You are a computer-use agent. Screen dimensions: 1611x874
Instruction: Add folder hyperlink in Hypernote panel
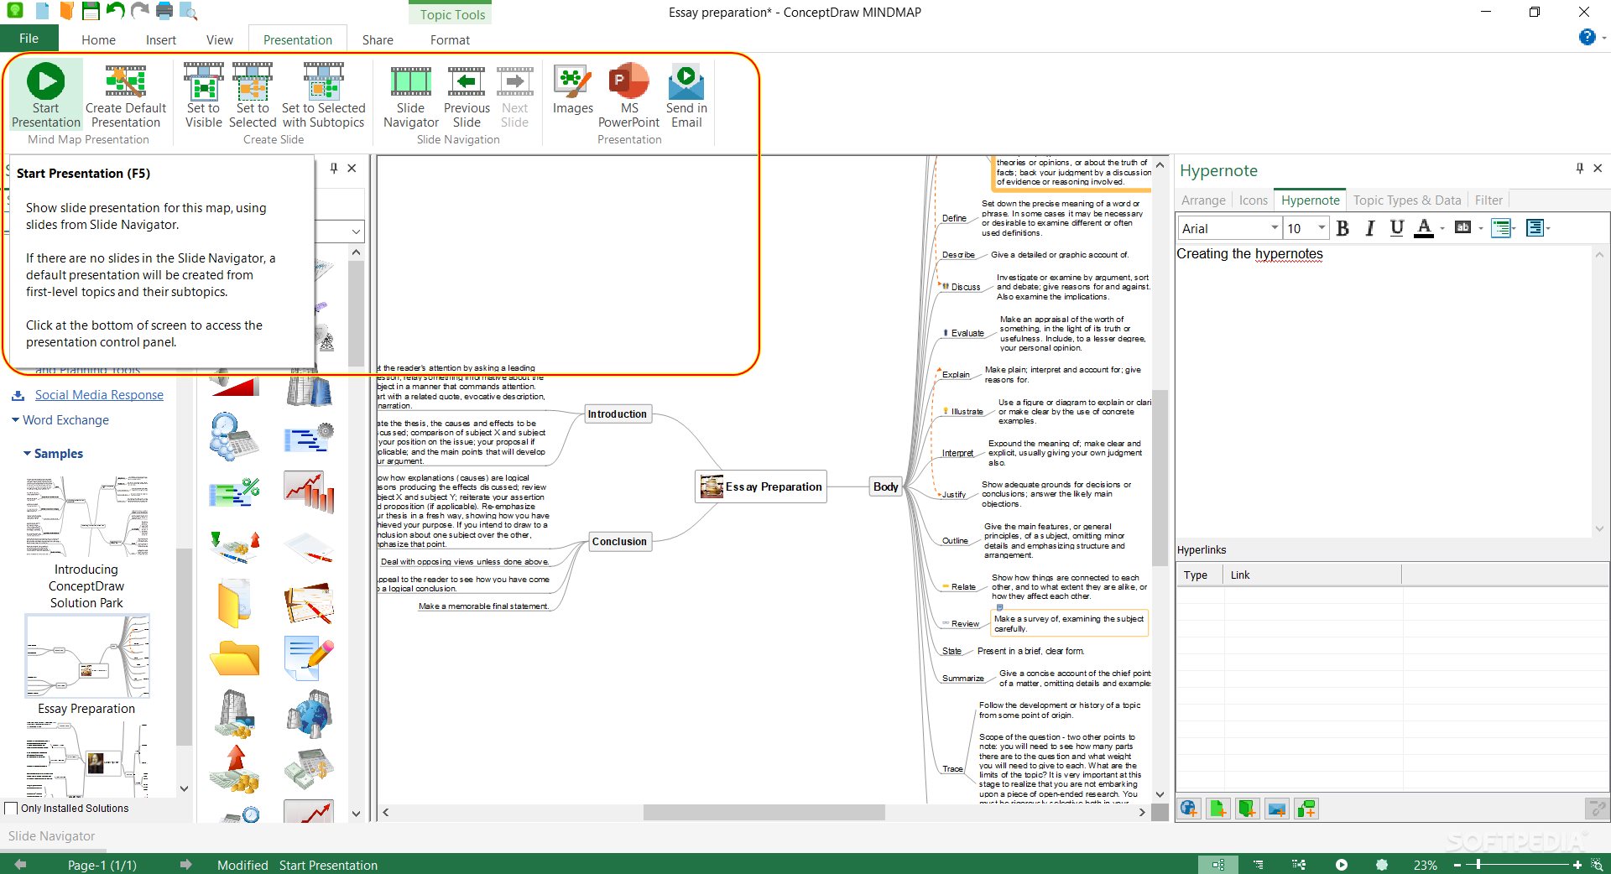[x=1248, y=809]
